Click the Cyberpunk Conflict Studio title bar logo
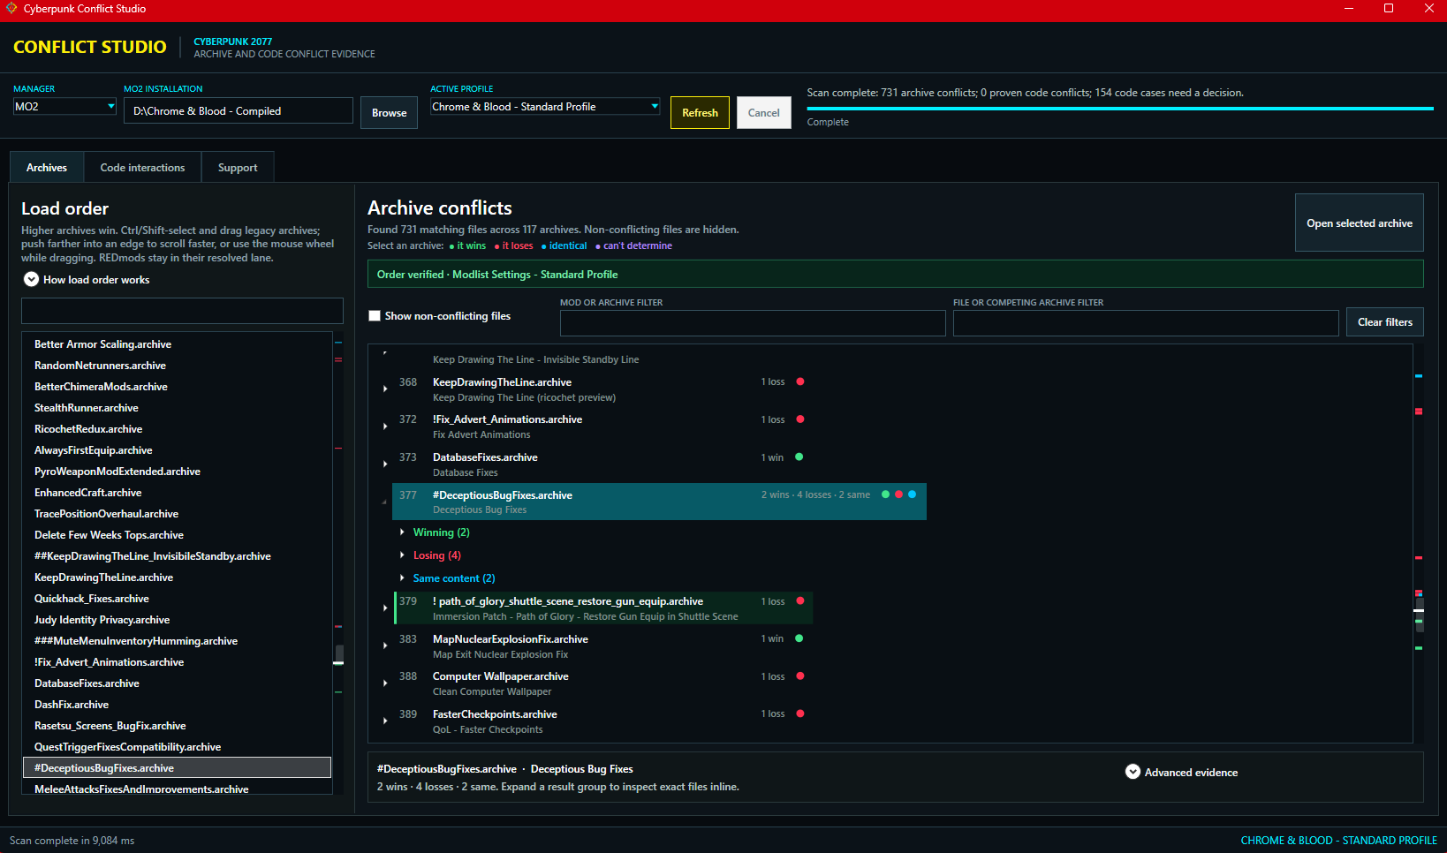The height and width of the screenshot is (853, 1447). (11, 9)
